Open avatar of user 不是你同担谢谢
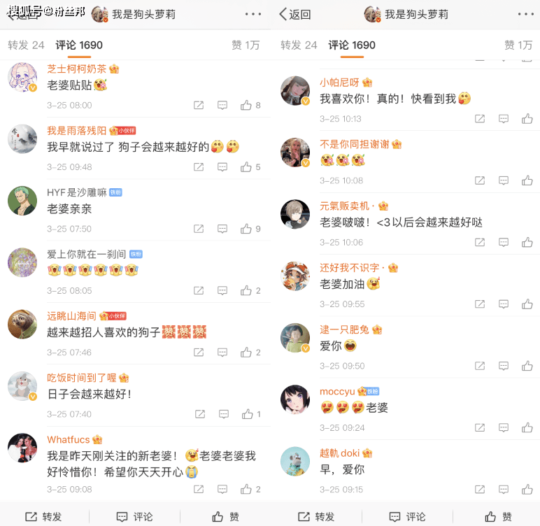 (x=295, y=152)
